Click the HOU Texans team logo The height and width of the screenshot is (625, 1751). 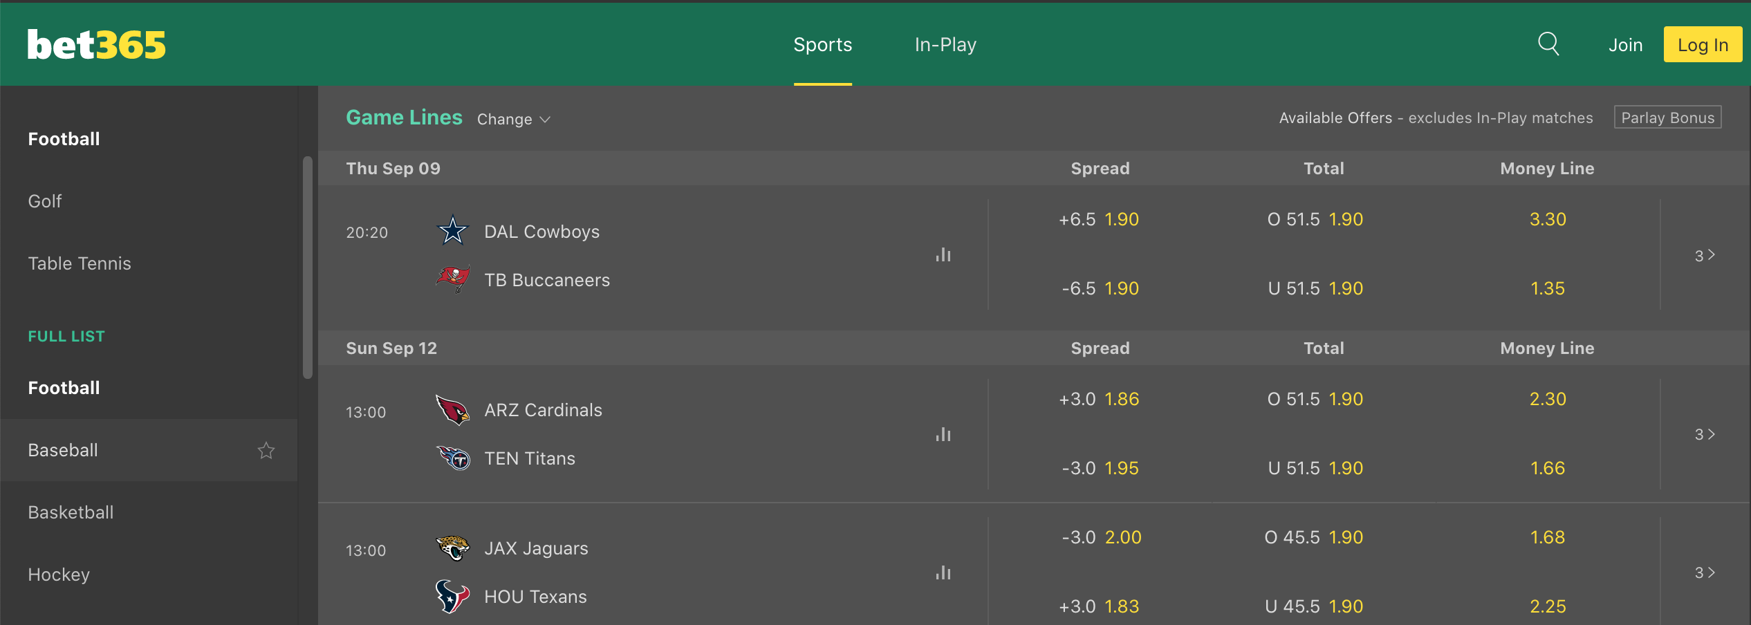453,596
